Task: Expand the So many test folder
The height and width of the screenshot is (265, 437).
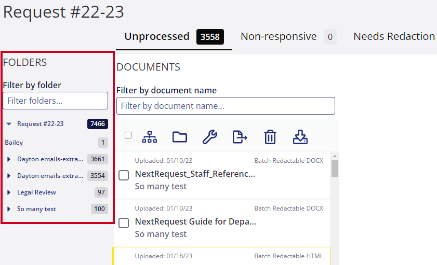Action: click(9, 209)
